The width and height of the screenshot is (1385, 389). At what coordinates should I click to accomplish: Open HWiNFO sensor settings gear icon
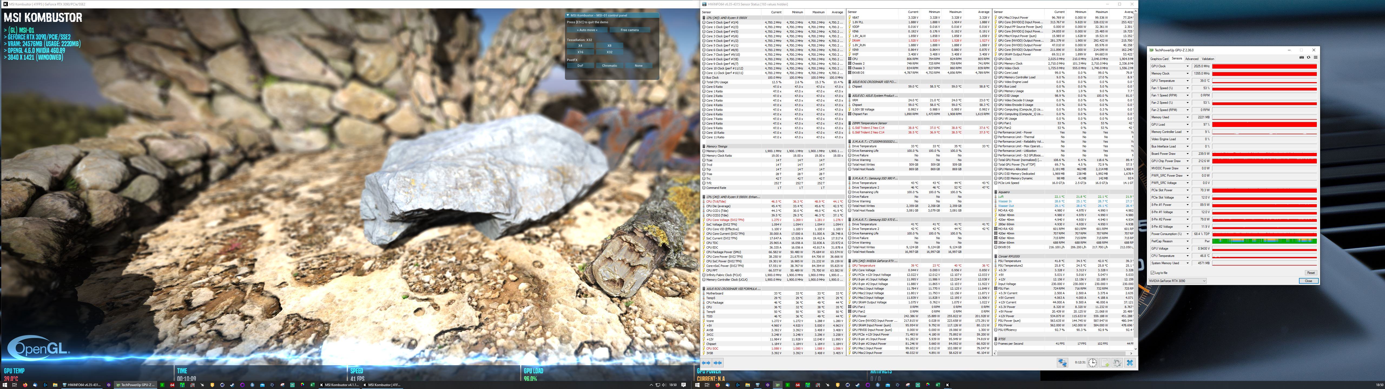click(1117, 363)
